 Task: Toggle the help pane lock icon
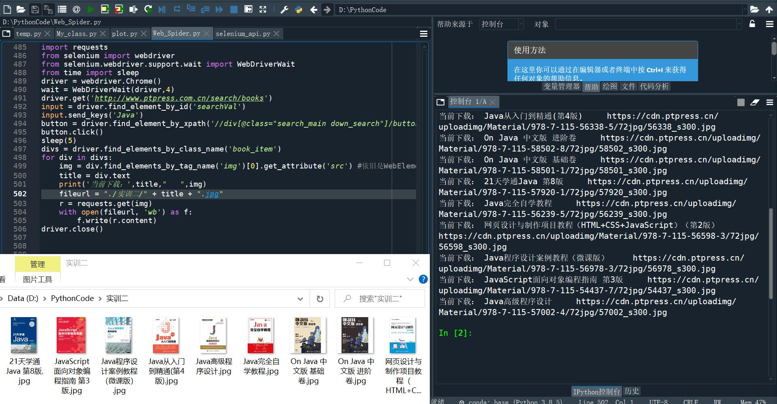pos(752,24)
